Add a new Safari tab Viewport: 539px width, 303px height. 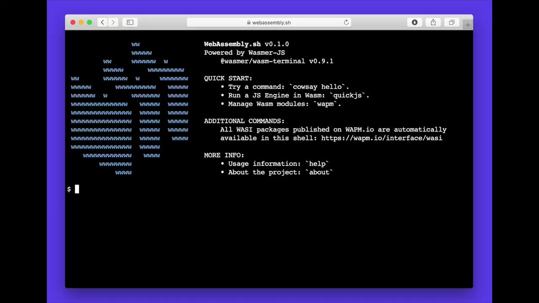coord(468,25)
